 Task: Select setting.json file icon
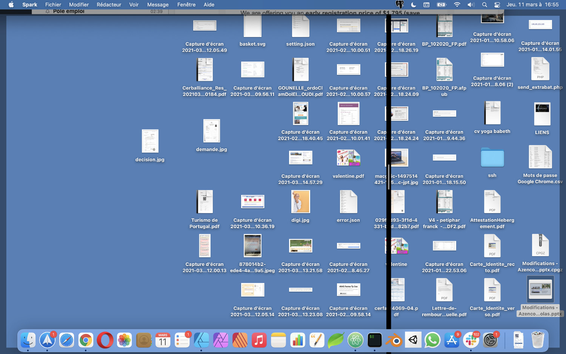click(x=300, y=26)
